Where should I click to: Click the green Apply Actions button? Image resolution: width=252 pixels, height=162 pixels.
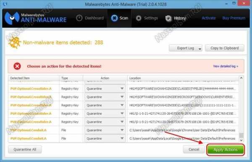coord(226,150)
